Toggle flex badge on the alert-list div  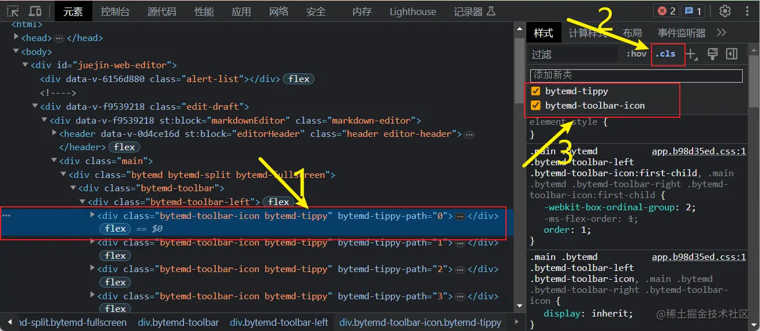click(298, 79)
